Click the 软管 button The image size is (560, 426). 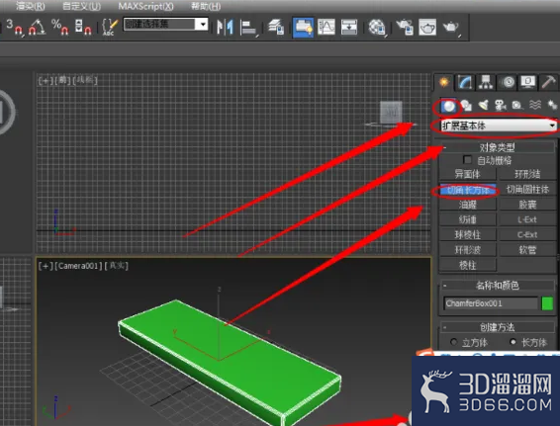tap(527, 250)
